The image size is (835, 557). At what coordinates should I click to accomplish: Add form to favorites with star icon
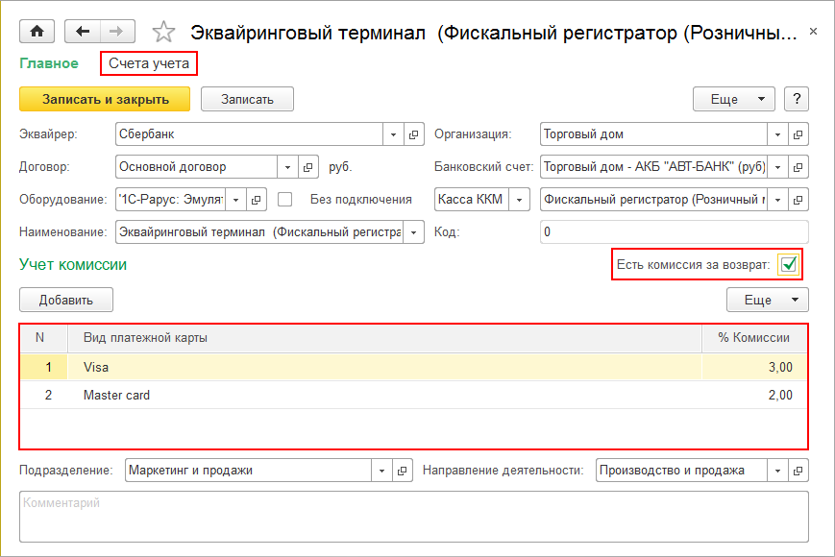pos(163,32)
